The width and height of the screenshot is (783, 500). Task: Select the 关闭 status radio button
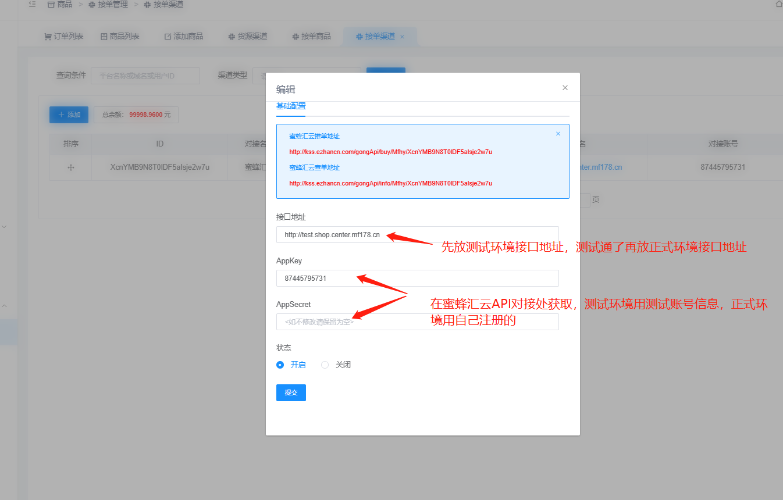(x=325, y=365)
